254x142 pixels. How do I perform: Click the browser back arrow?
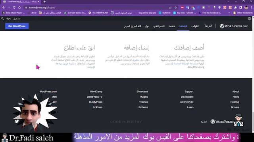(4, 7)
